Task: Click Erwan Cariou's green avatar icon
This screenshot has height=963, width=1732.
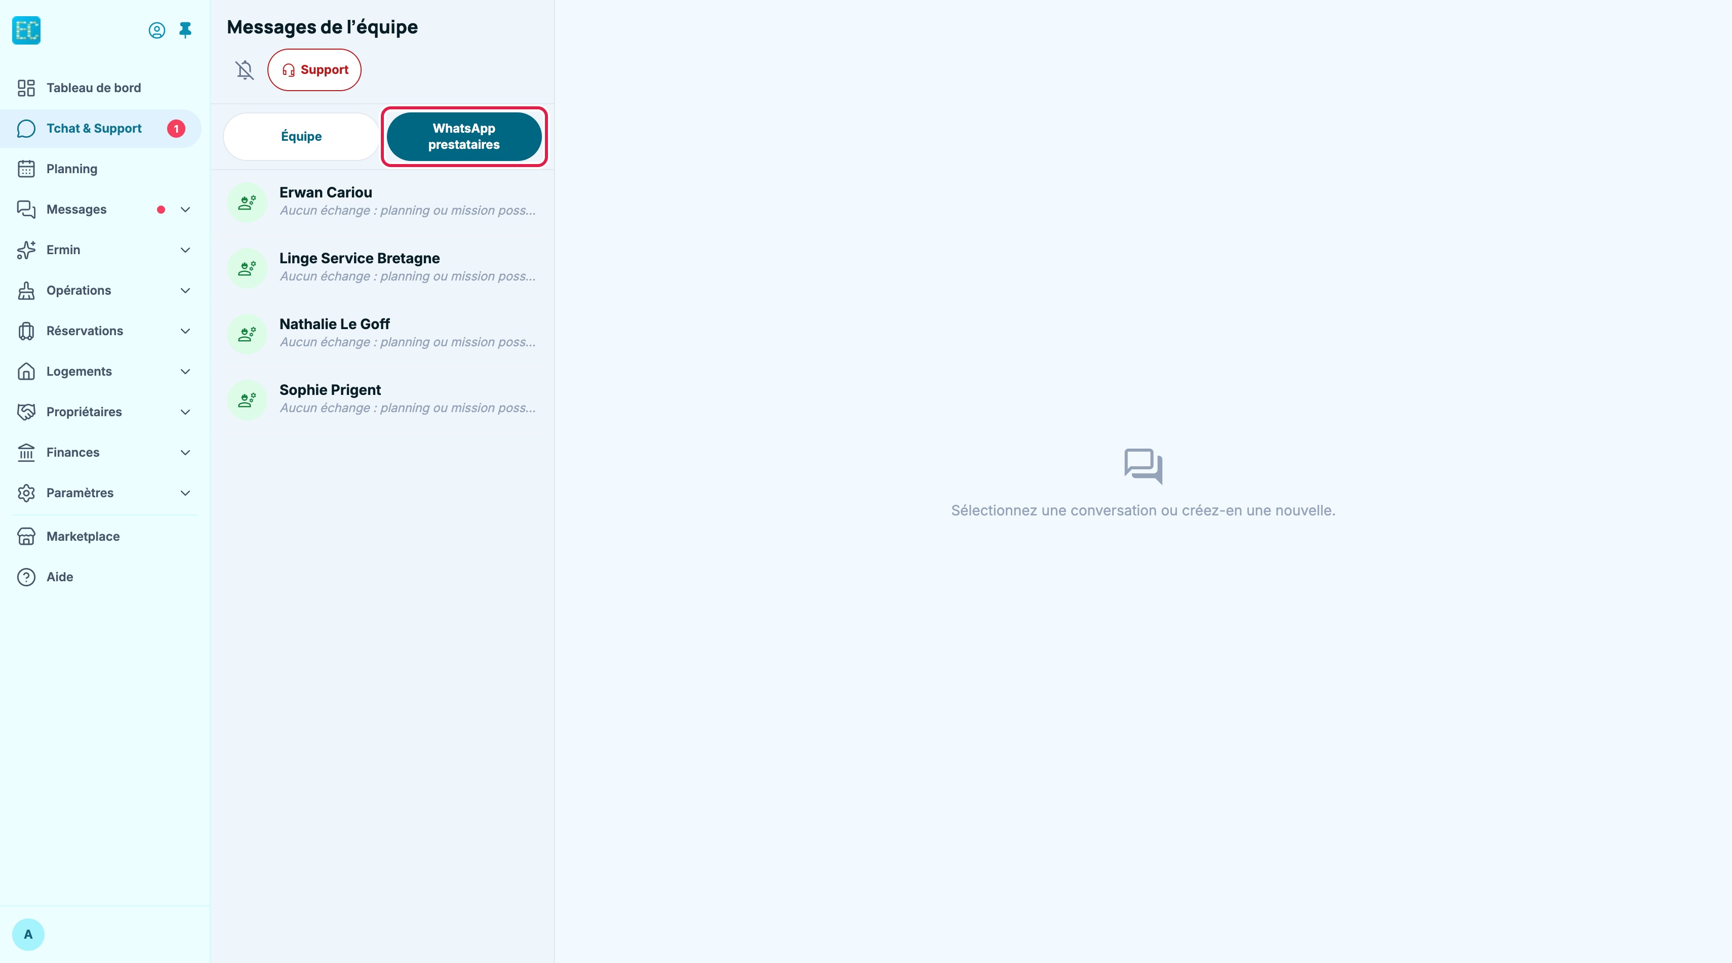Action: (x=248, y=202)
